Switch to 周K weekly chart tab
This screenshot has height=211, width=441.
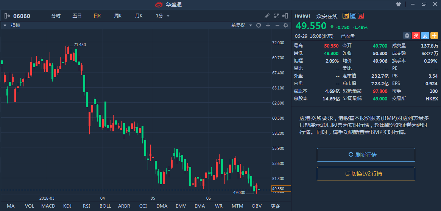118,16
